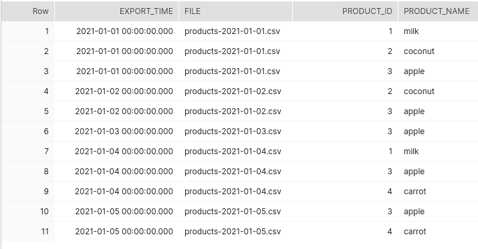Select products-2021-01-02.csv cell in row 4
The width and height of the screenshot is (478, 249).
point(235,91)
